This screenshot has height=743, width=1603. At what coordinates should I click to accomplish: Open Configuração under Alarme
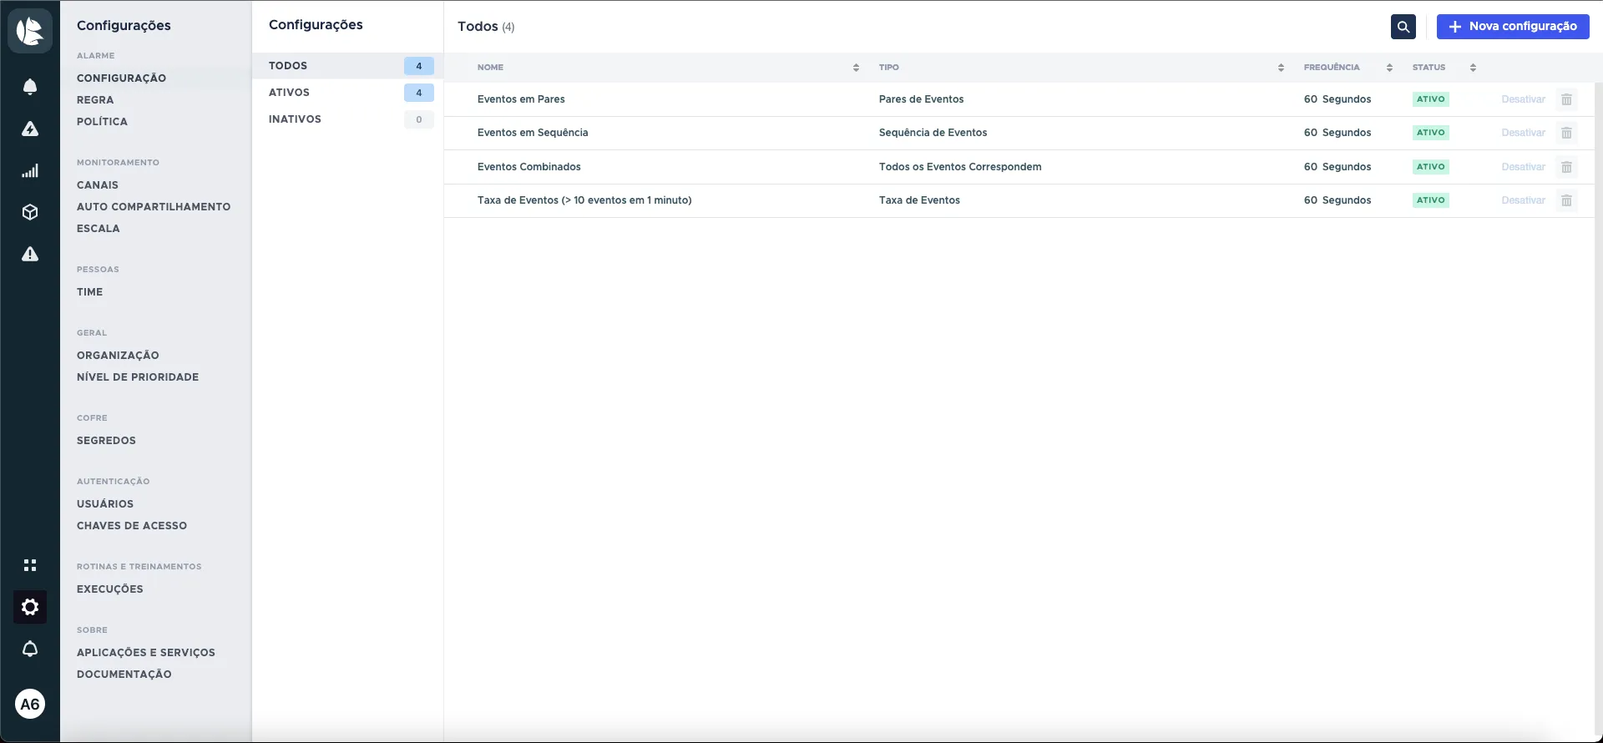point(121,78)
